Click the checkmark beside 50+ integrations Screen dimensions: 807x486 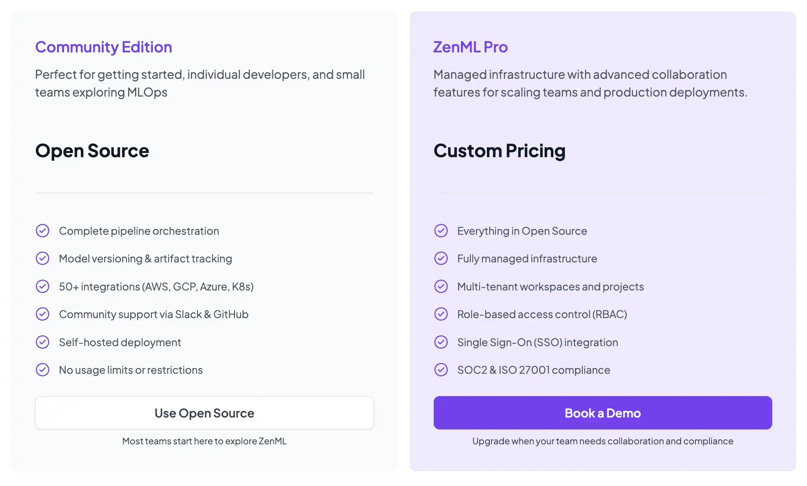43,286
